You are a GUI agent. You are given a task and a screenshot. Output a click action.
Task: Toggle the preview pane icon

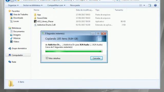150,5
